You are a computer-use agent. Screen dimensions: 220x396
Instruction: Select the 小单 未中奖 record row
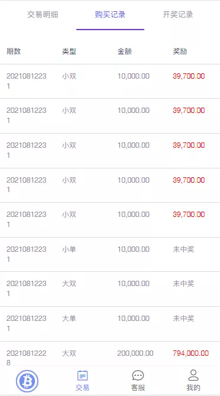tap(110, 254)
